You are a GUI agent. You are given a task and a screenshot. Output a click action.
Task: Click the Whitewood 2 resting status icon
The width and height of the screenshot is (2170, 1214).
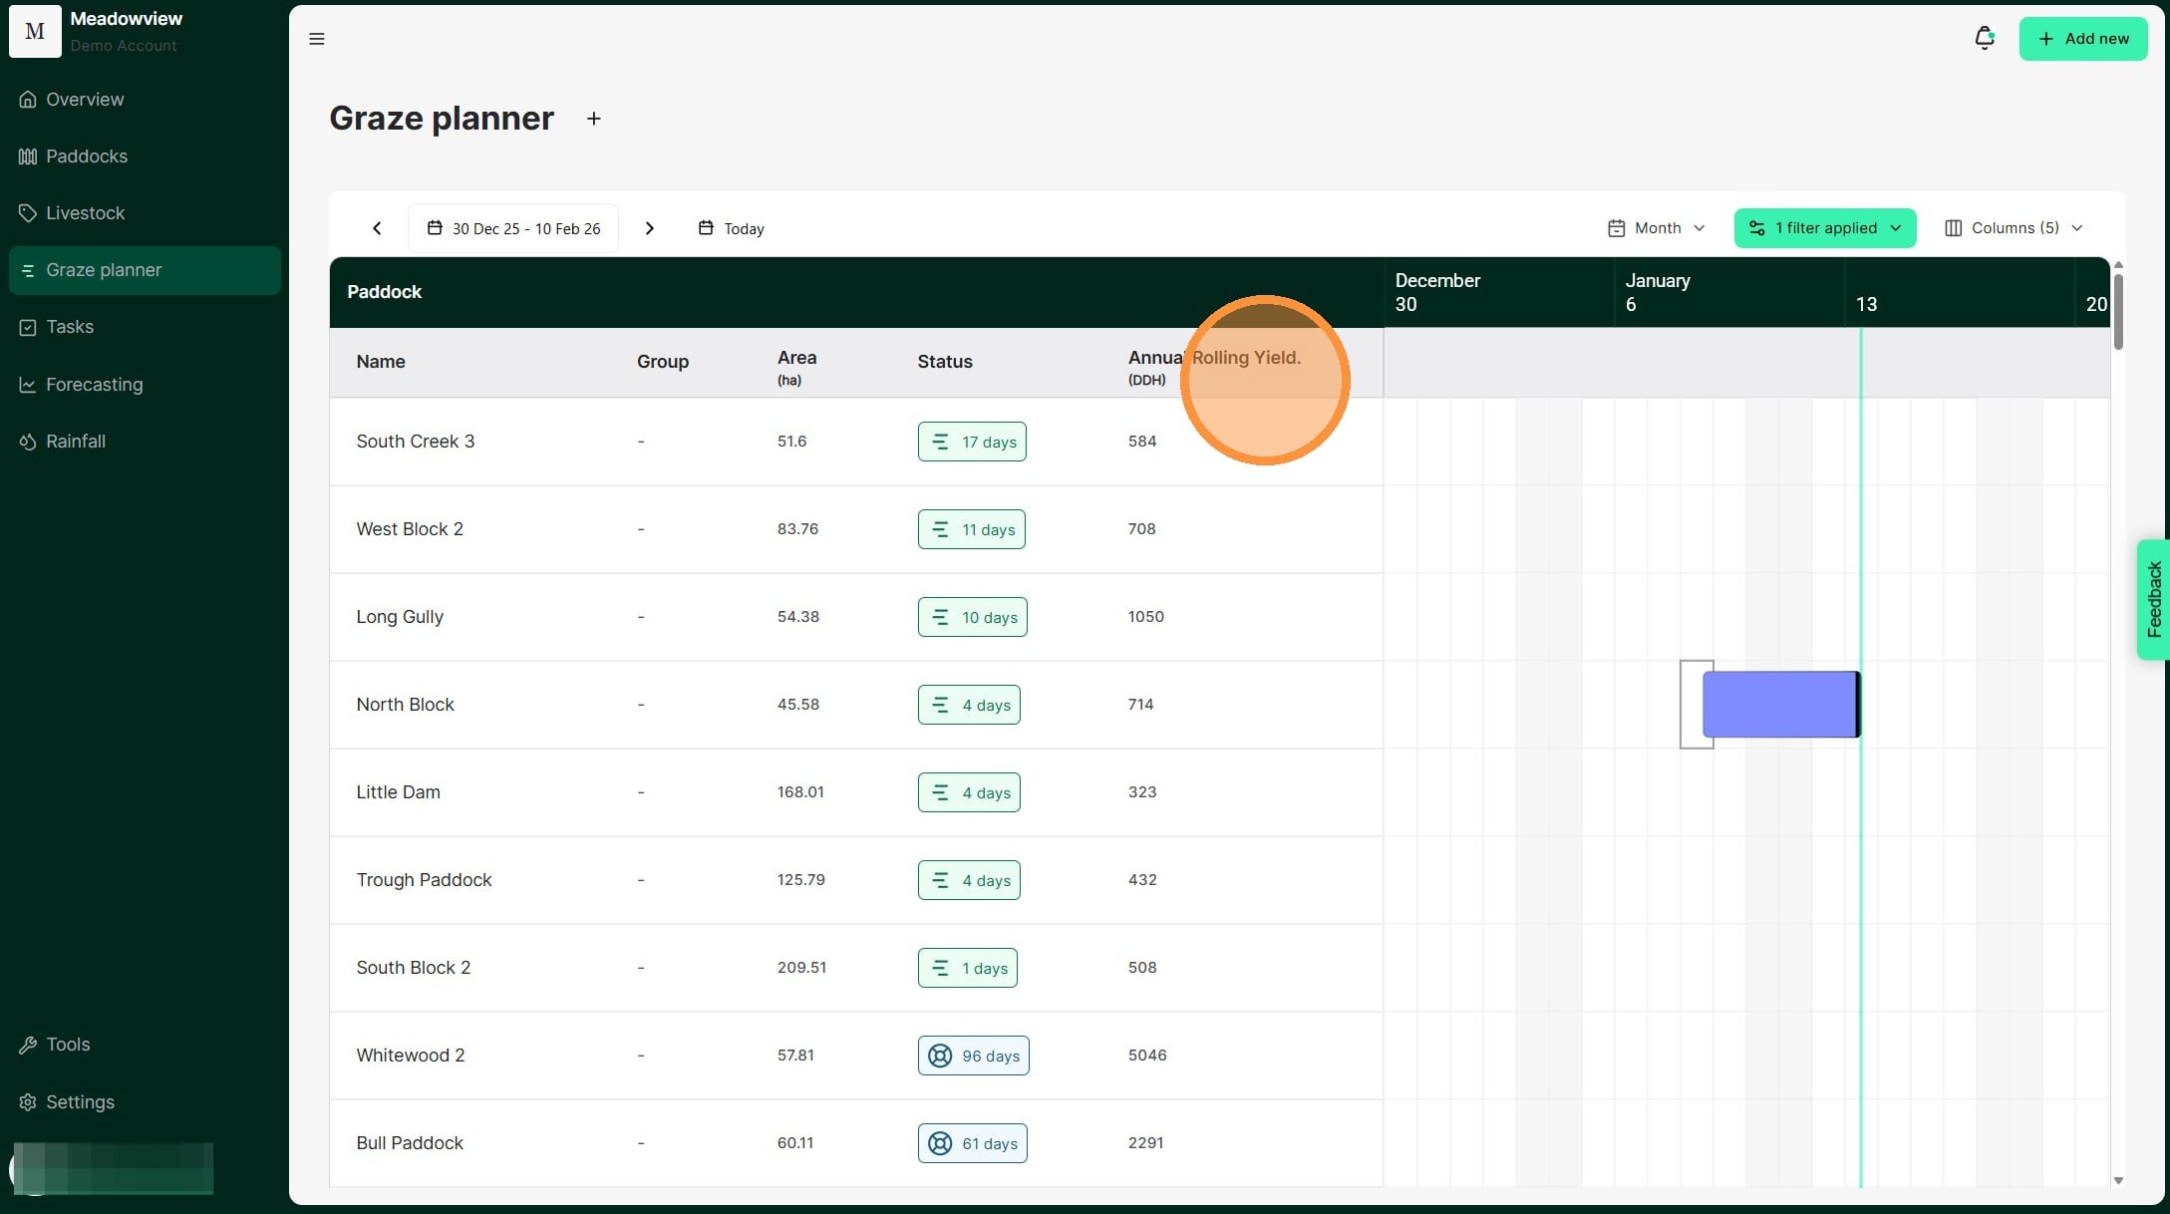pyautogui.click(x=940, y=1056)
